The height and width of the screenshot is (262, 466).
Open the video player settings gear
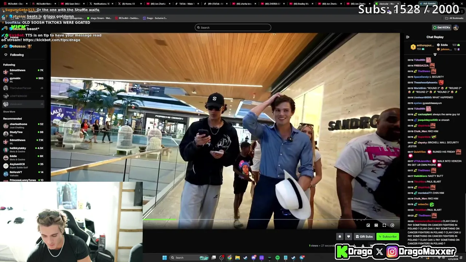click(392, 225)
